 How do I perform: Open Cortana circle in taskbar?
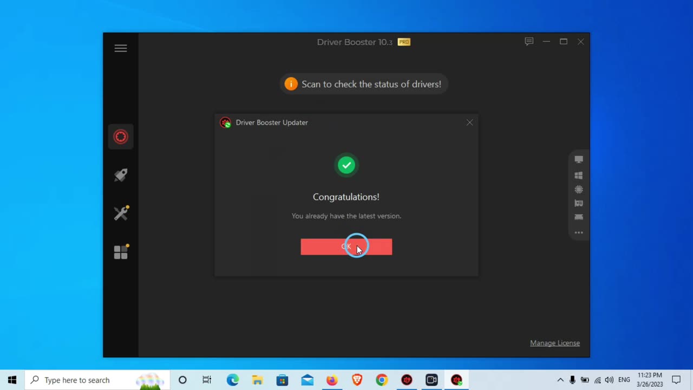click(x=182, y=380)
